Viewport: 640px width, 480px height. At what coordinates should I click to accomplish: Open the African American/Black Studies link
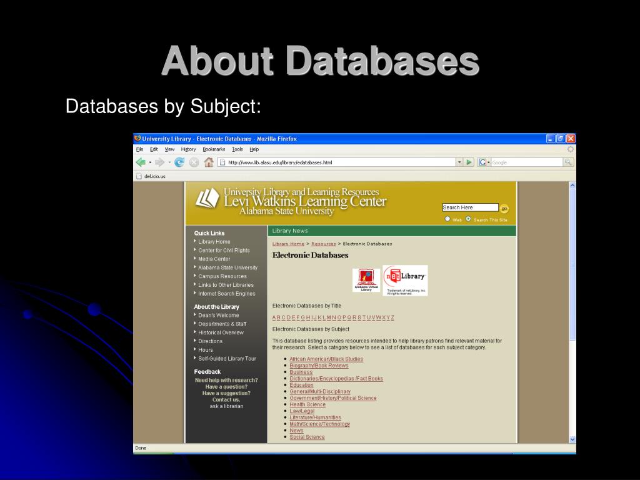(x=326, y=359)
